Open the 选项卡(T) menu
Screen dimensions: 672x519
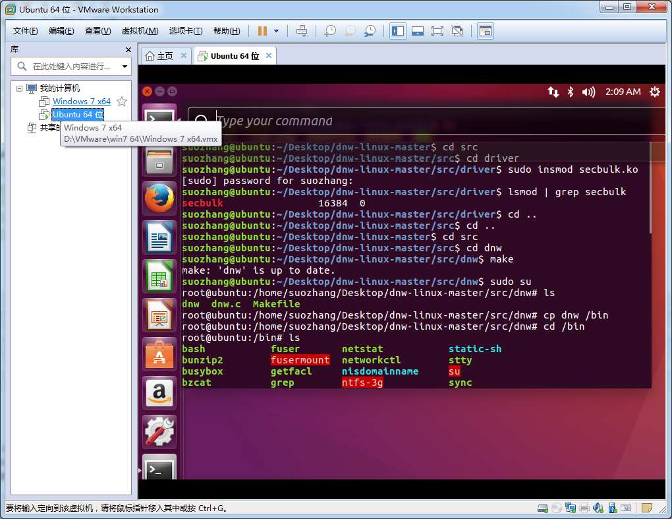coord(186,31)
